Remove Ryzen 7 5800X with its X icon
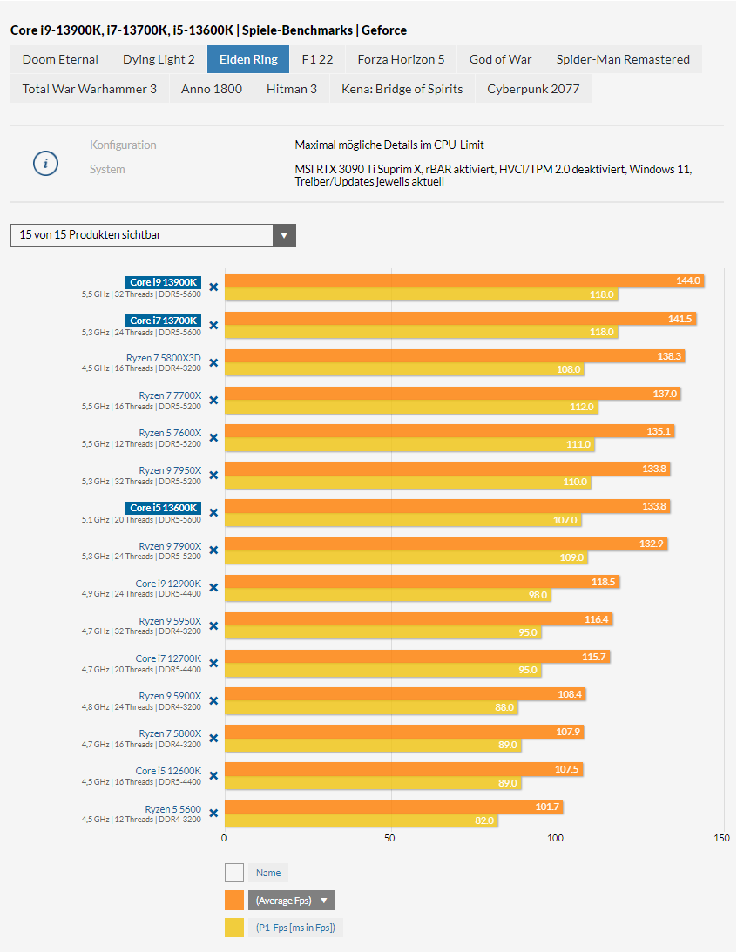 (x=213, y=739)
